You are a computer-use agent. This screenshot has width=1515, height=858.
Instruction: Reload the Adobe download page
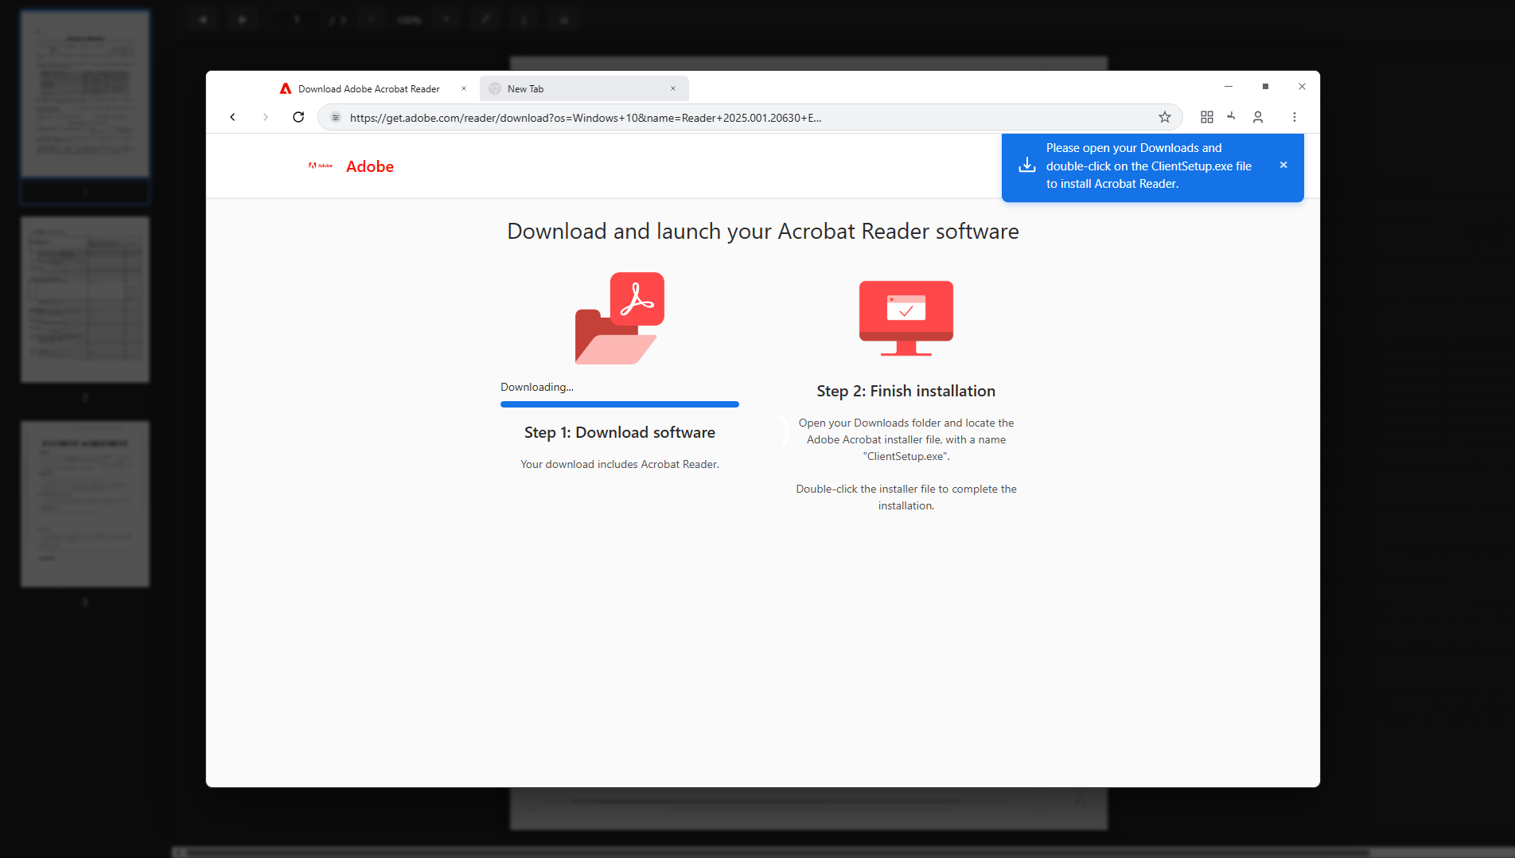[x=298, y=117]
